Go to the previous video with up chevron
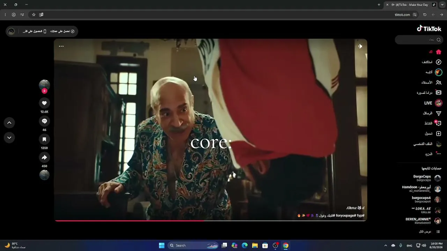 click(9, 123)
